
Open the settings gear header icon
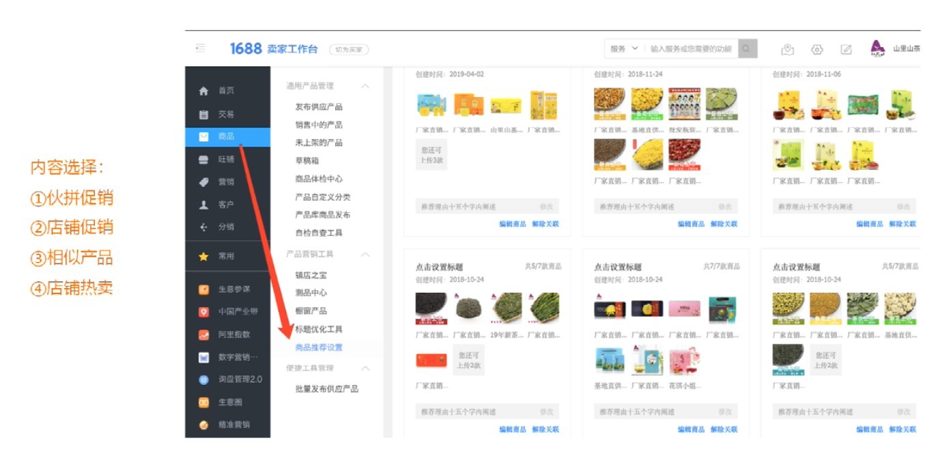pyautogui.click(x=817, y=49)
